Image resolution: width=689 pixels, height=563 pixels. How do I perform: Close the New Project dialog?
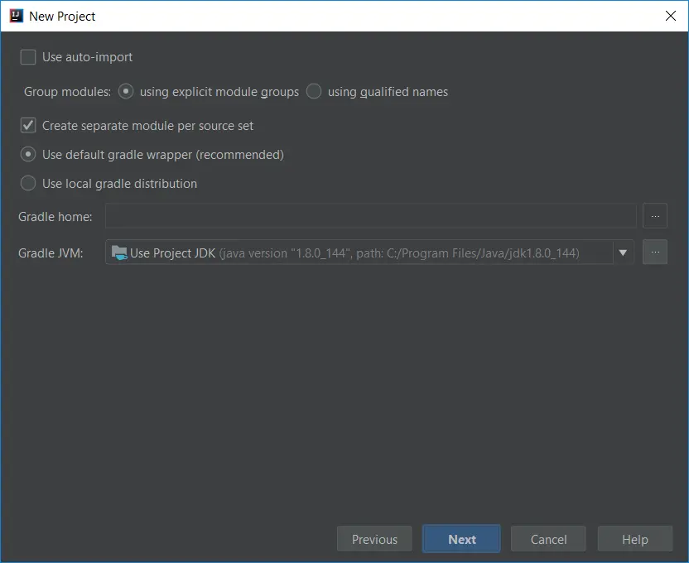(671, 16)
